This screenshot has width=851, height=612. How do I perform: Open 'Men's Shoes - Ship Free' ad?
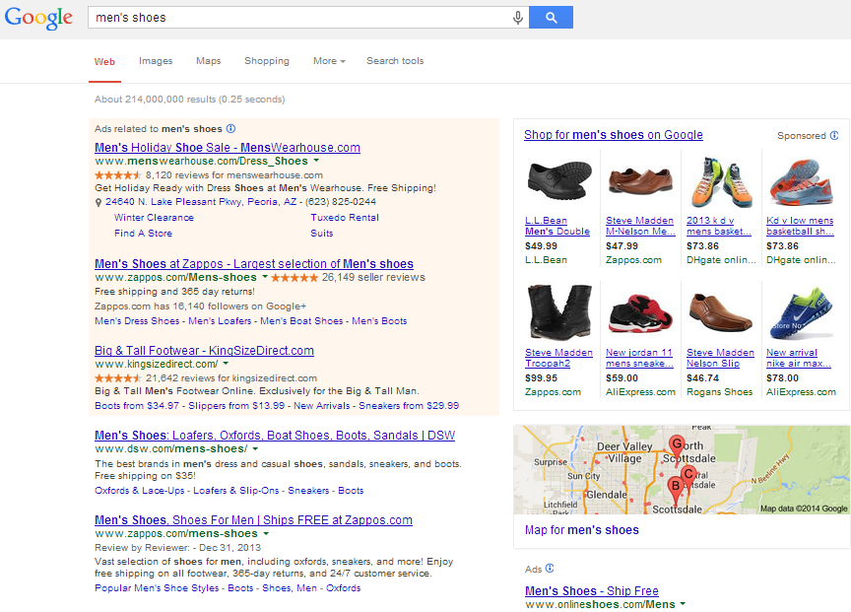(592, 591)
